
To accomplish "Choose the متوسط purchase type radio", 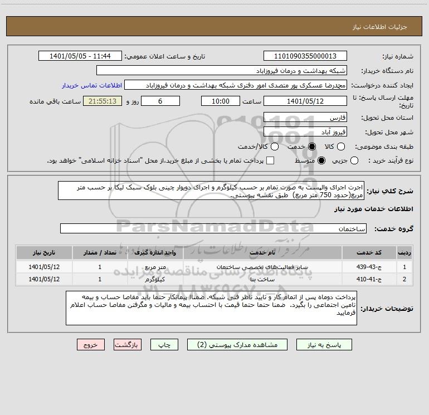I will [x=321, y=160].
